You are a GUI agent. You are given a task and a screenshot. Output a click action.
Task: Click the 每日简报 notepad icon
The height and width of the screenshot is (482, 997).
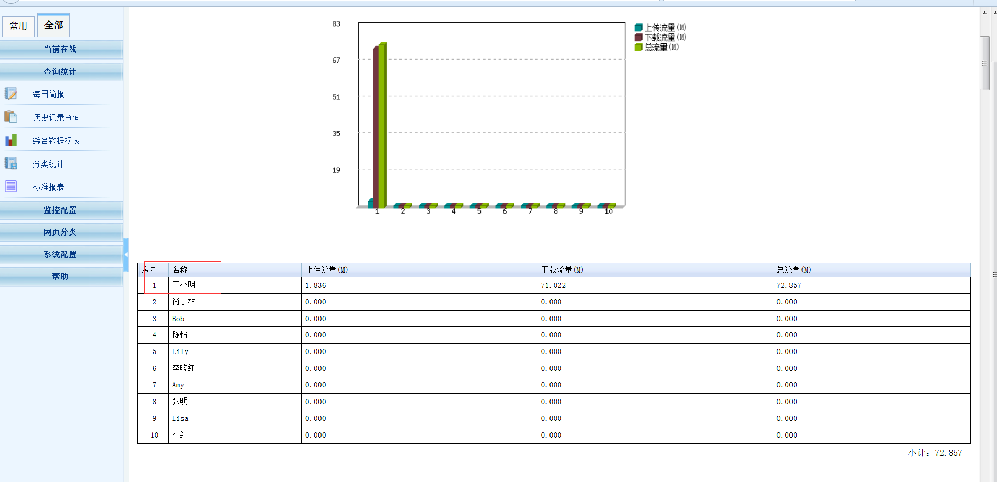pyautogui.click(x=11, y=94)
